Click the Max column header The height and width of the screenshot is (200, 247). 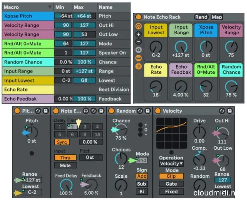click(85, 7)
